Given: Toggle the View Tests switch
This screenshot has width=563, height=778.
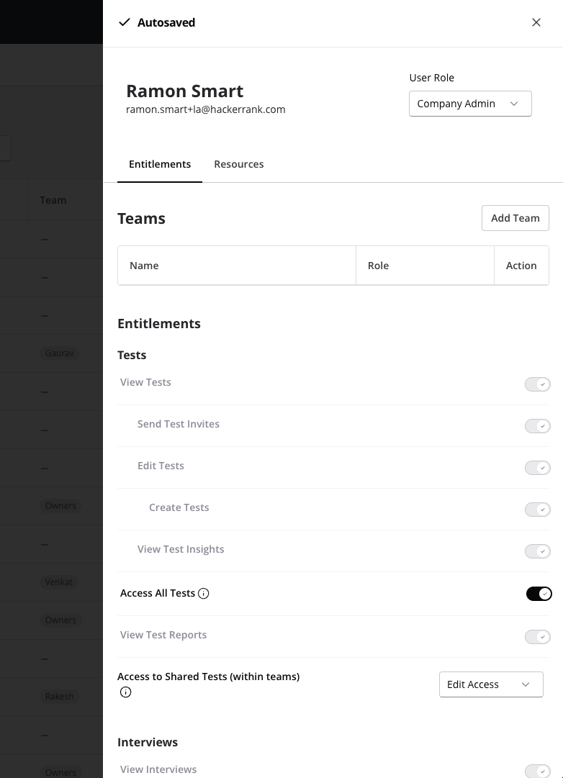Looking at the screenshot, I should click(x=538, y=384).
